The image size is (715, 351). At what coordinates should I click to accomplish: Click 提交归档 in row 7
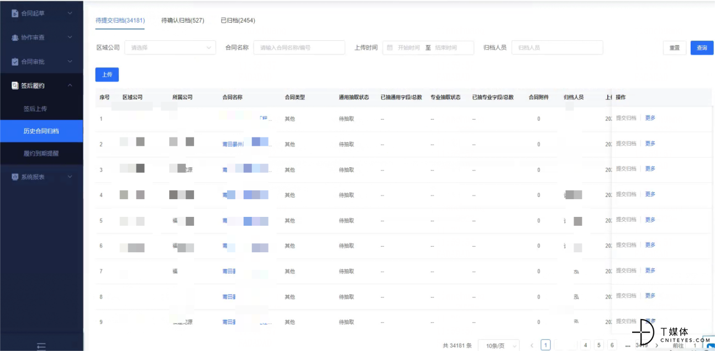(x=626, y=270)
